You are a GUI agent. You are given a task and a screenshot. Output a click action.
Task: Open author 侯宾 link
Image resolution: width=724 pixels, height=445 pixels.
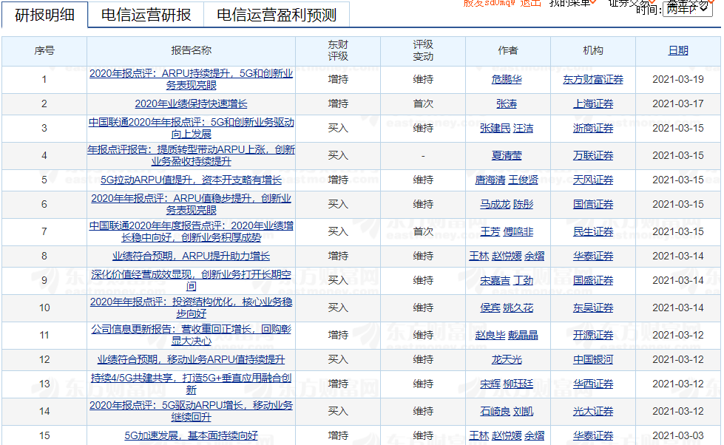490,308
